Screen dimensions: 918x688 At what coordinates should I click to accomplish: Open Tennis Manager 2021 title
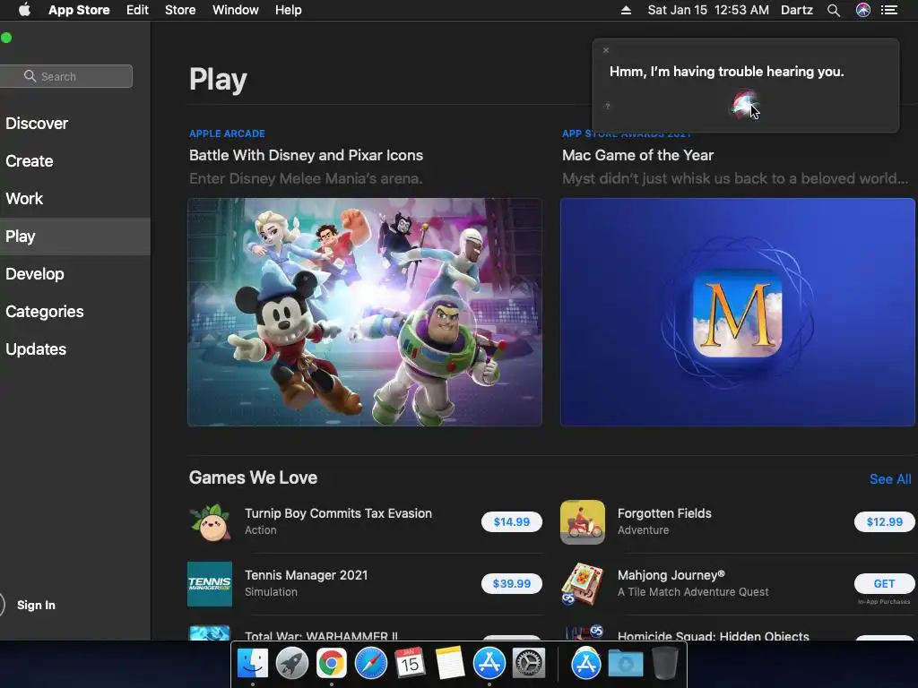307,575
